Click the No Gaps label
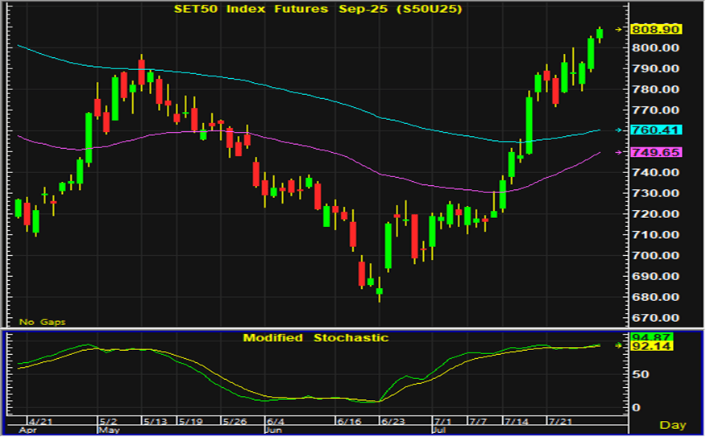Viewport: 706px width, 437px height. tap(38, 322)
